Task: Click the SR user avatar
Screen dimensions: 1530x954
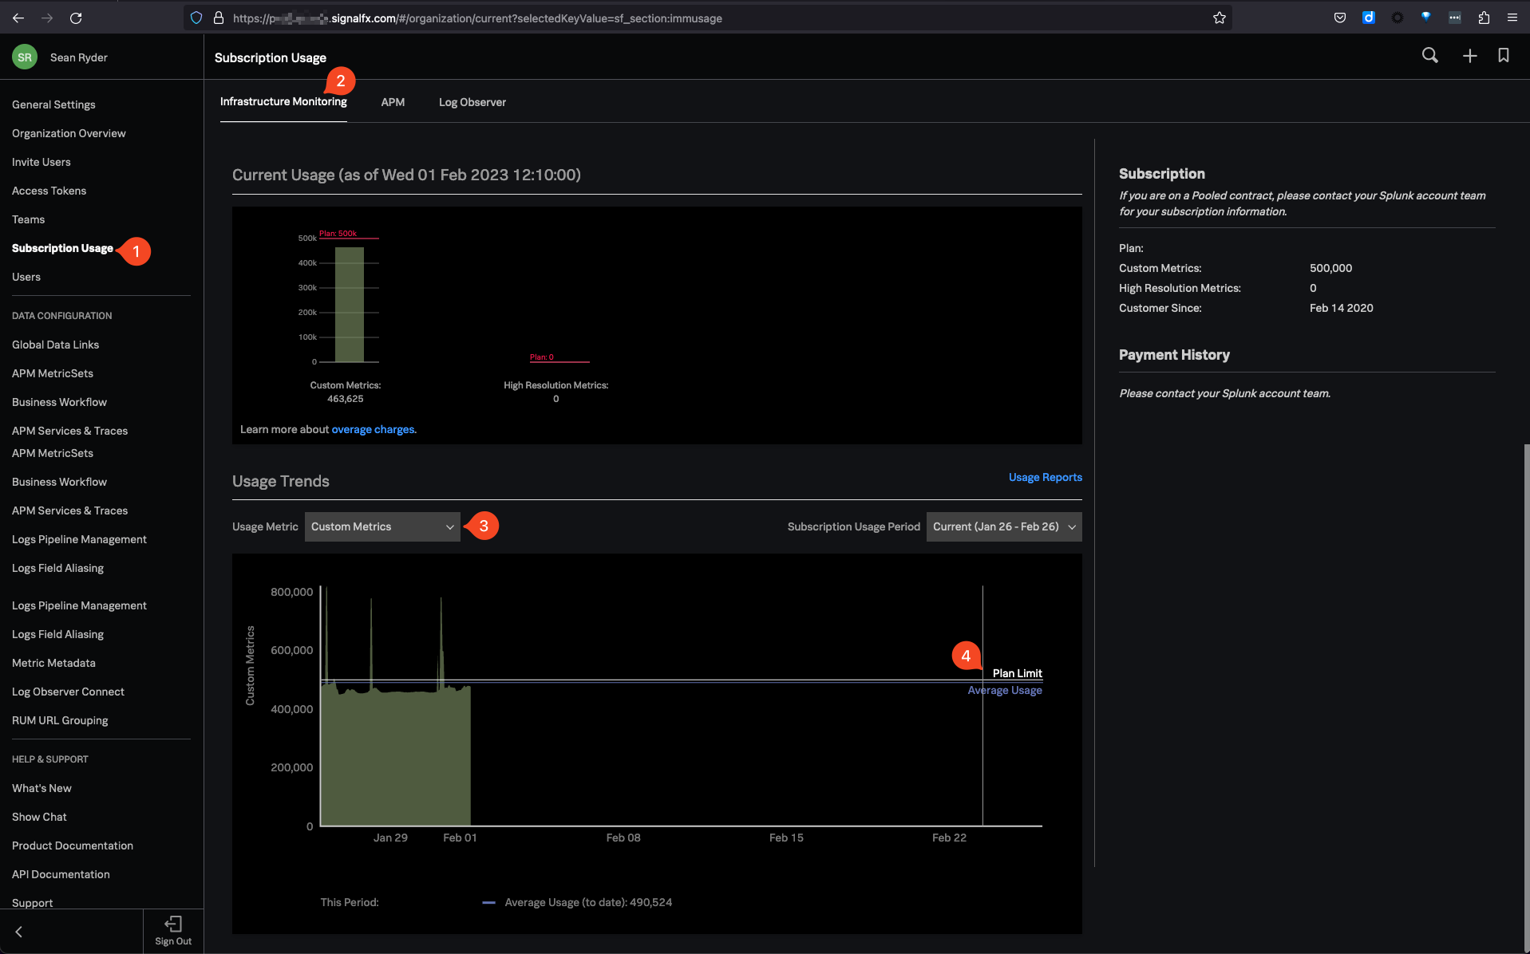Action: (x=25, y=57)
